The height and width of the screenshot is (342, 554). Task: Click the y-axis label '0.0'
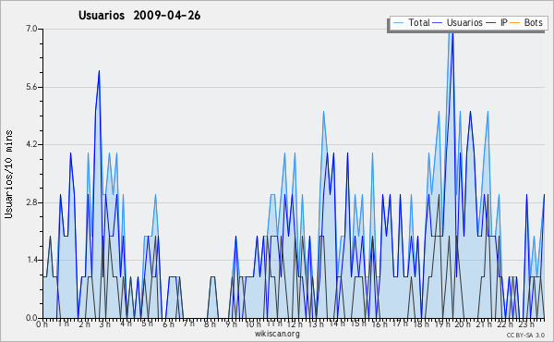point(31,318)
